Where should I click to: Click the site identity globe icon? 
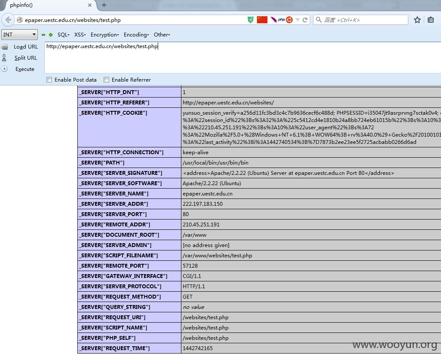click(x=20, y=20)
